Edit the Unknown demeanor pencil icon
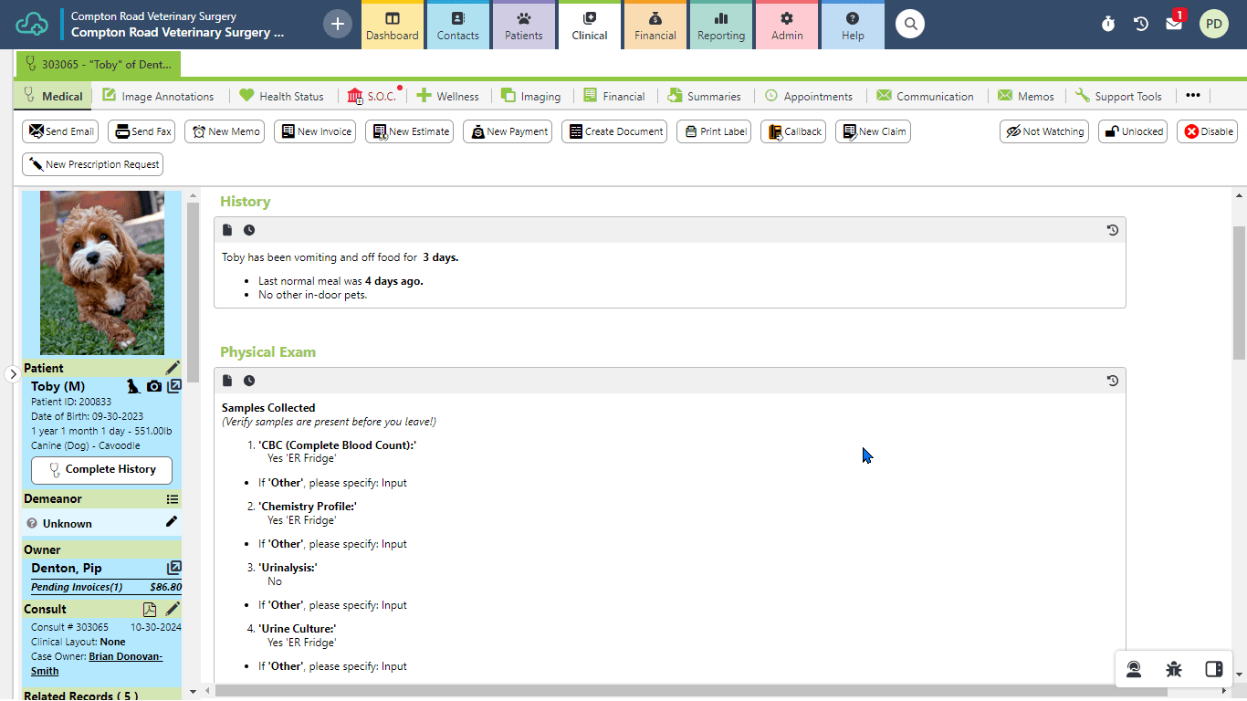Viewport: 1247px width, 701px height. pyautogui.click(x=172, y=522)
